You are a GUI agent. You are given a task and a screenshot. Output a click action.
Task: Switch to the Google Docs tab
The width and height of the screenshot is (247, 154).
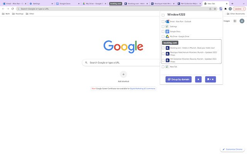coord(68,3)
